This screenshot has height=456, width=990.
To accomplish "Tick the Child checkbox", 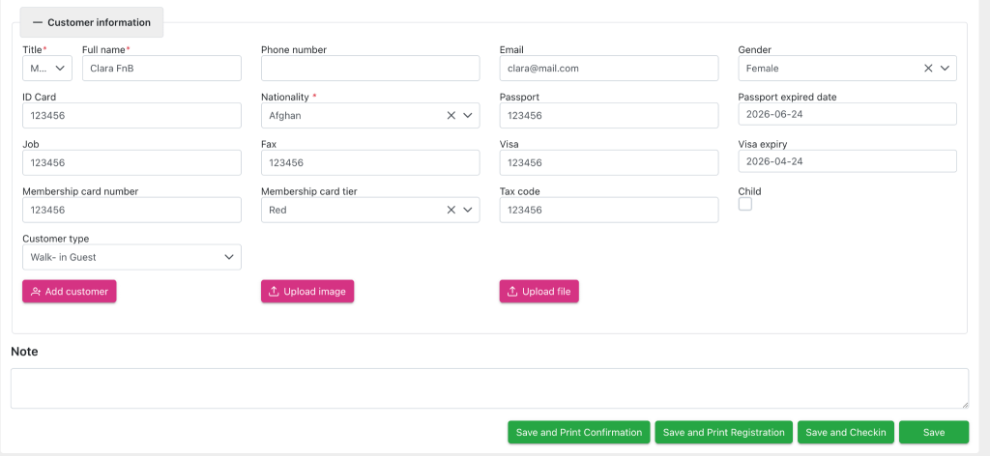I will (745, 205).
